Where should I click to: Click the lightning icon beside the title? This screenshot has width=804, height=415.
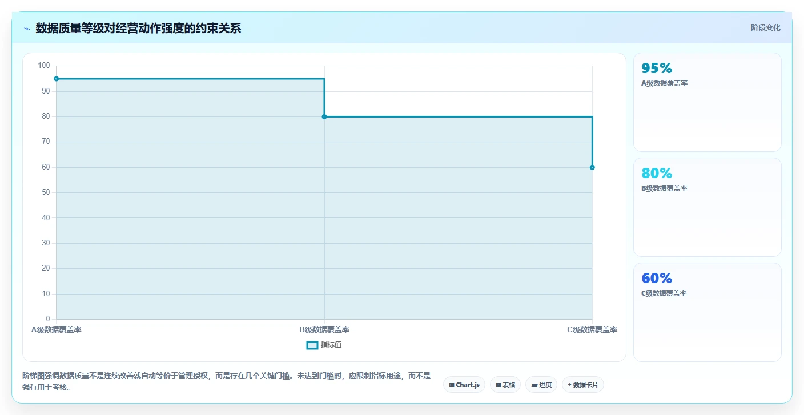(x=27, y=29)
